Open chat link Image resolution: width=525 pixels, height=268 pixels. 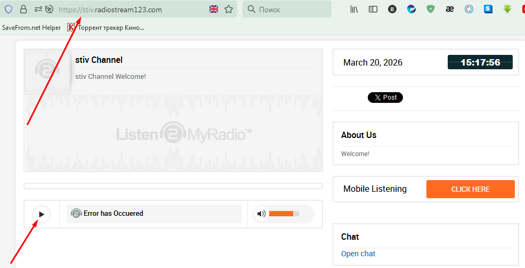[x=358, y=254]
